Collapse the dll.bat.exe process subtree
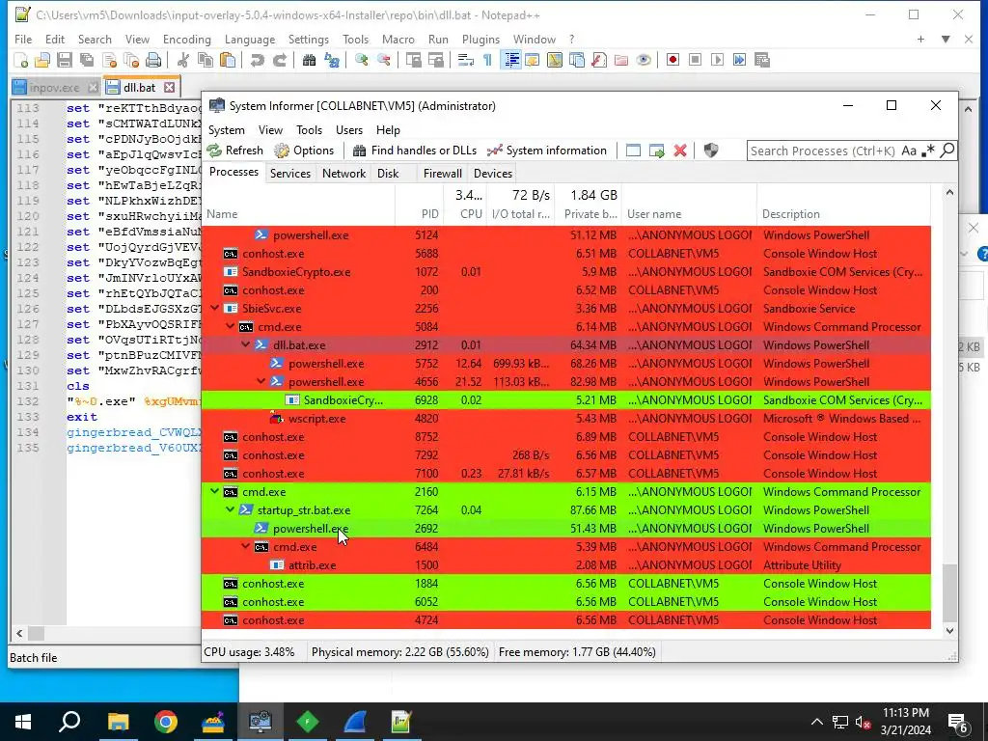Image resolution: width=988 pixels, height=741 pixels. click(246, 344)
